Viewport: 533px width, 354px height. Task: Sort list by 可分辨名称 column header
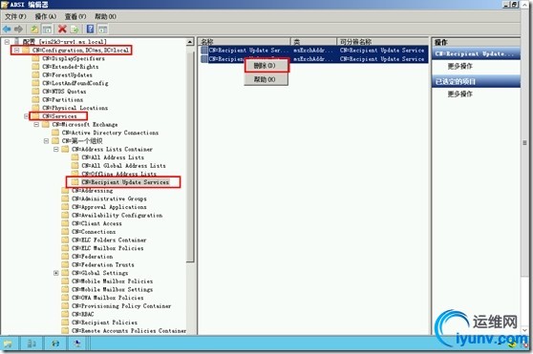[x=383, y=42]
